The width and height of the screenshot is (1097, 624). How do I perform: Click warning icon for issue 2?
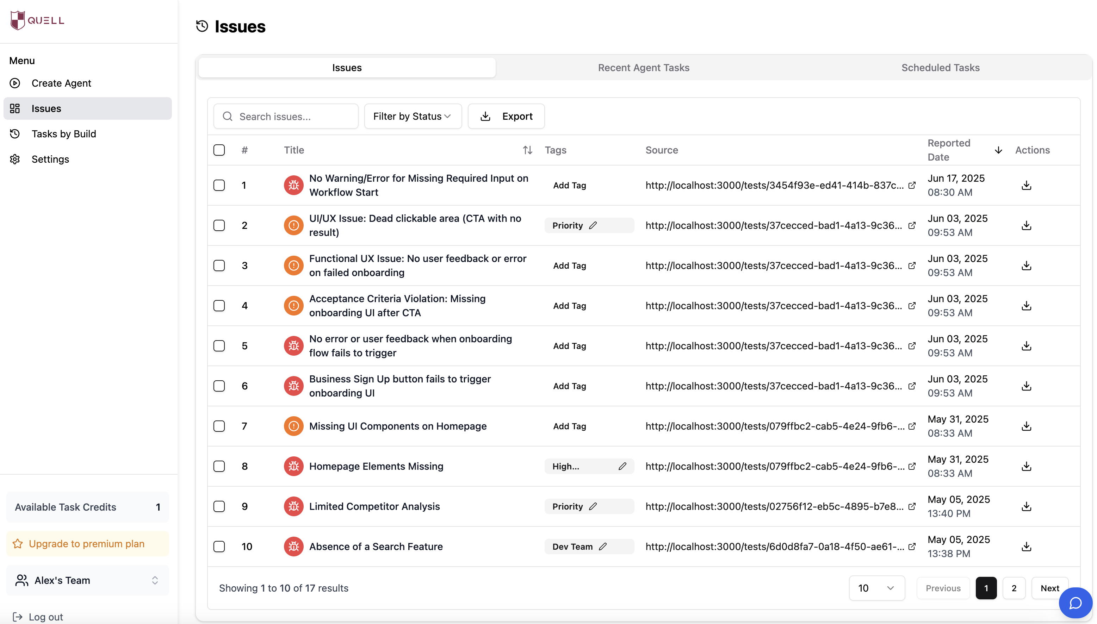pos(293,225)
